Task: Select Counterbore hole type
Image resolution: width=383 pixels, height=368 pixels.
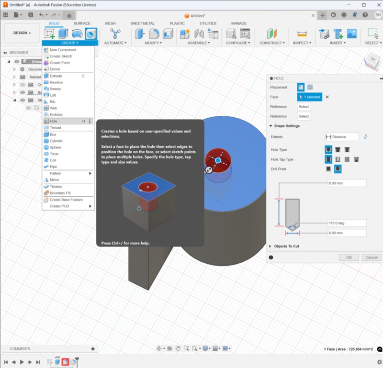Action: point(338,150)
